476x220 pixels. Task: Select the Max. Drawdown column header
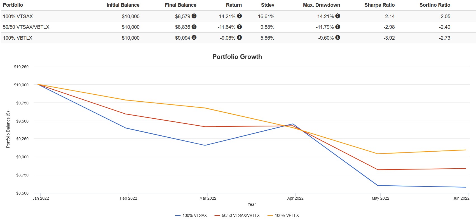(322, 5)
